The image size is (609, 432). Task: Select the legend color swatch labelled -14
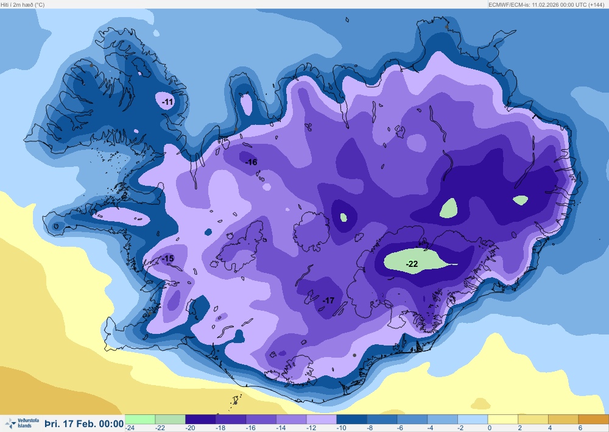pos(291,419)
